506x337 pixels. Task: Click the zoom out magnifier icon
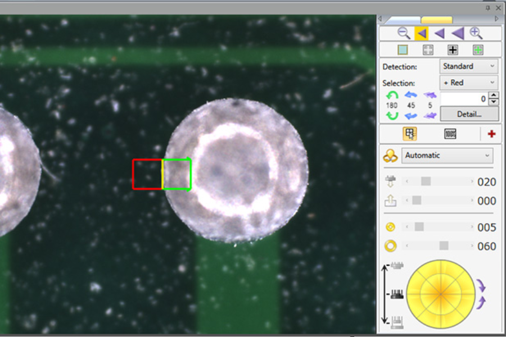point(404,33)
